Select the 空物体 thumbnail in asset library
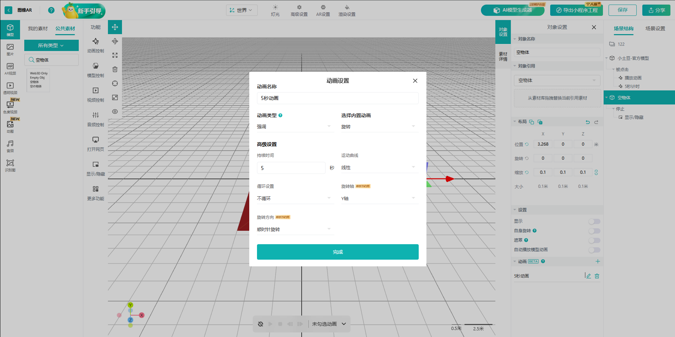Screen dimensions: 675x337 [37, 80]
